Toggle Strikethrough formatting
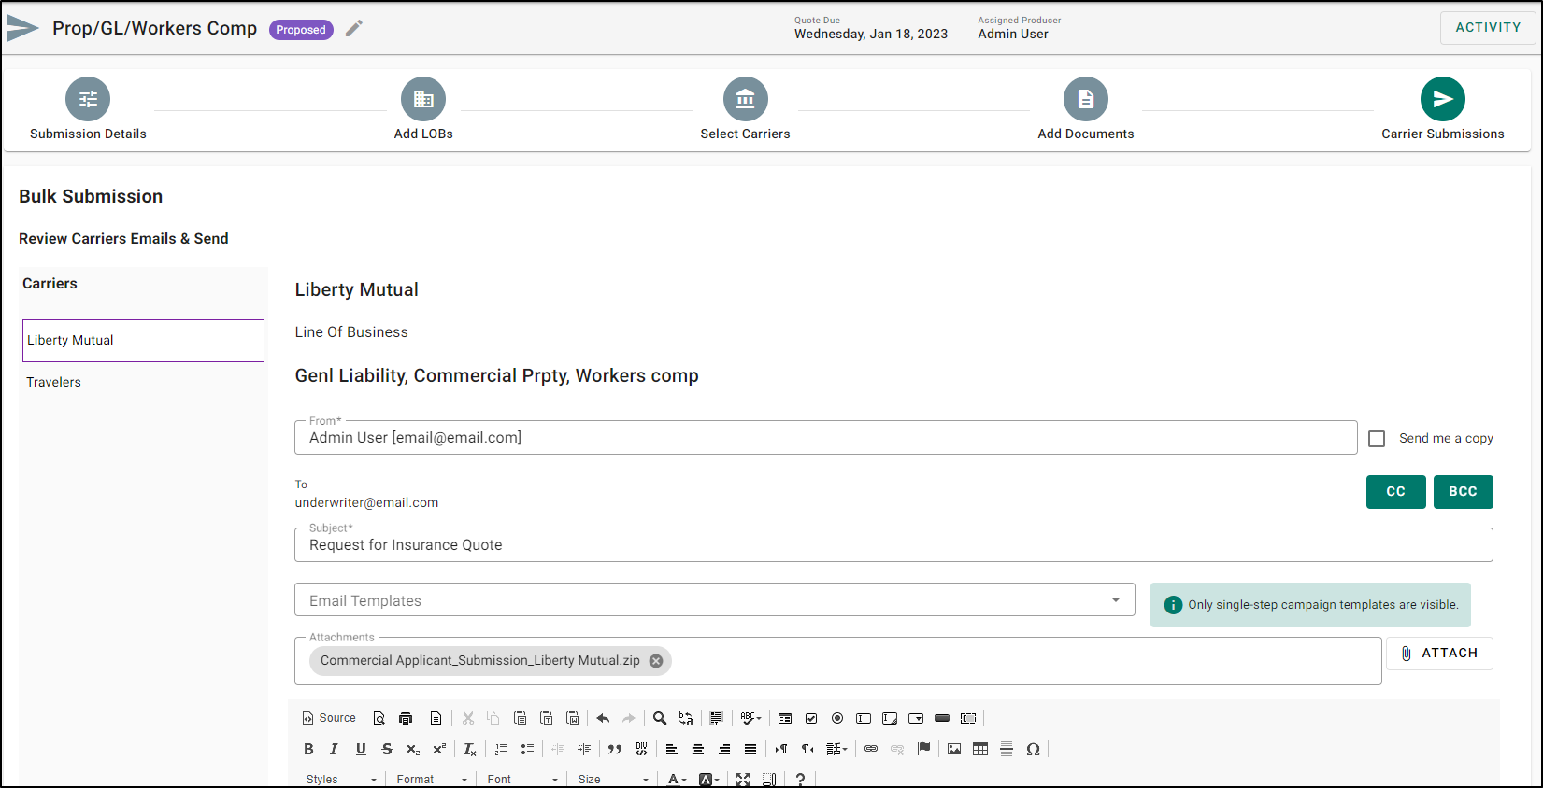This screenshot has height=788, width=1543. (387, 749)
